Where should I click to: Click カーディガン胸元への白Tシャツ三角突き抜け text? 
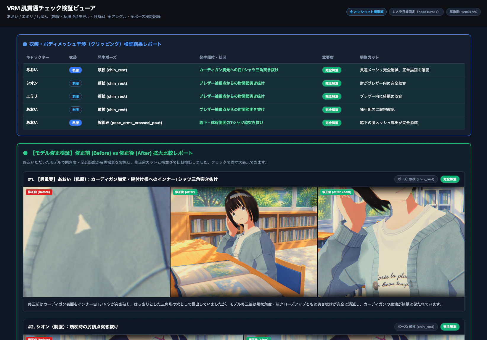239,70
